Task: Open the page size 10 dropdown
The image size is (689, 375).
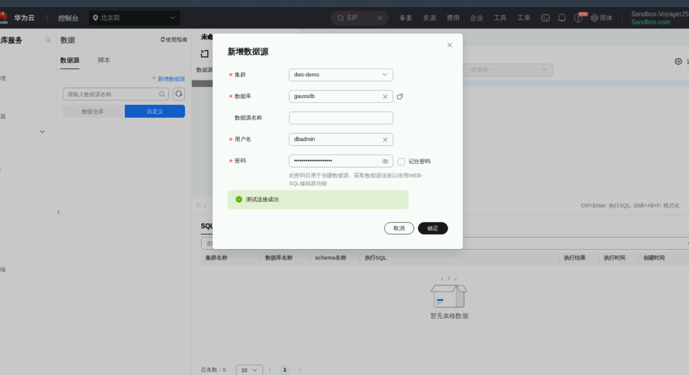Action: [x=249, y=370]
